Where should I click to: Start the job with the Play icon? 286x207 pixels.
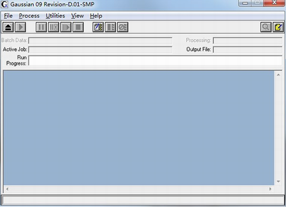tap(20, 27)
